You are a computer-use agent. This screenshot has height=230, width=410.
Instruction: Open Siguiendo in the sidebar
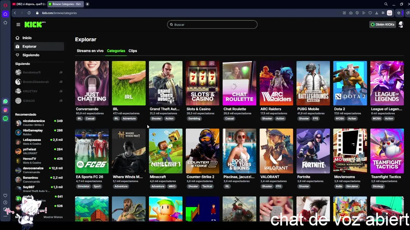[x=39, y=55]
